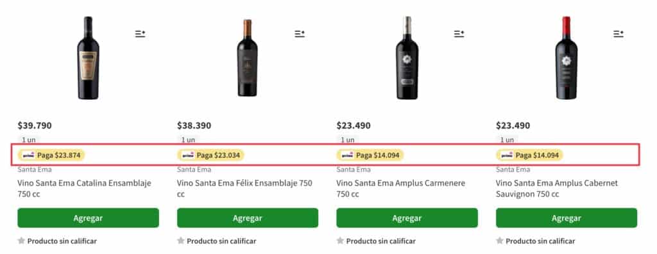Click Agregar for Santa Ema Catalina Ensamblaje
Viewport: 657px width, 254px height.
click(x=88, y=218)
